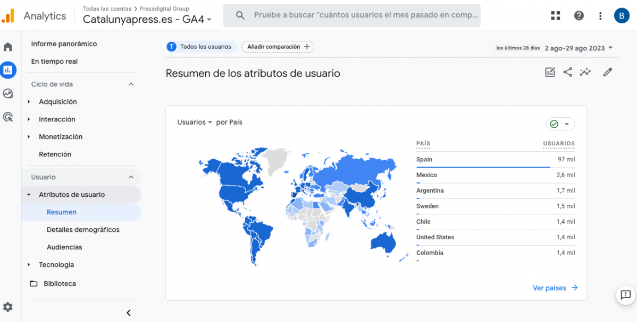Collapse the Ciclo de vida section

click(131, 84)
